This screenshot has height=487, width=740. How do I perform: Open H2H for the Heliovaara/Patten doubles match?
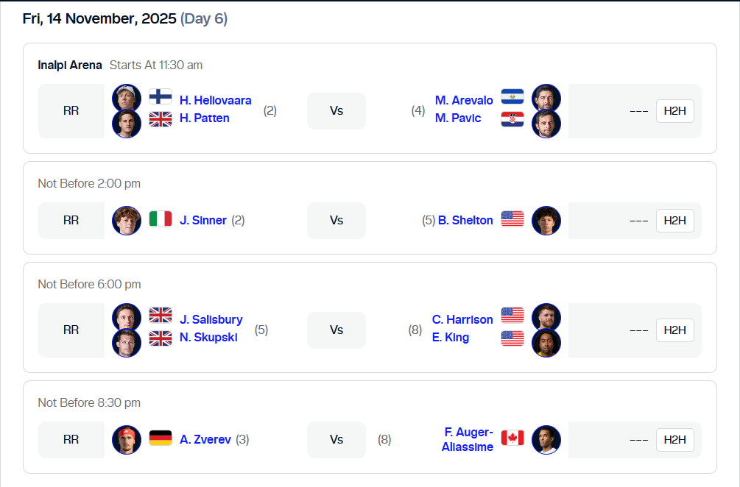[674, 110]
